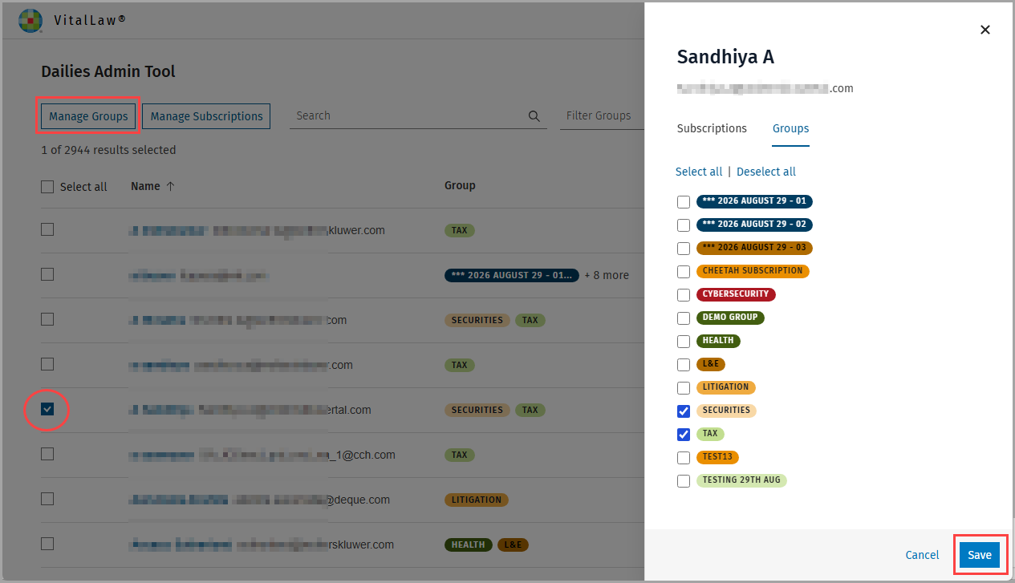Click the '+ 8 more' groups text
Viewport: 1015px width, 583px height.
coord(607,275)
